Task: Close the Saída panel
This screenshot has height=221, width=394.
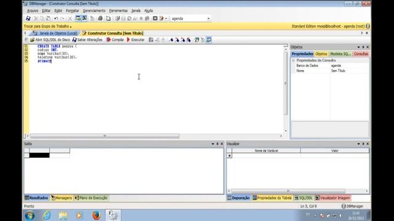Action: [222, 144]
